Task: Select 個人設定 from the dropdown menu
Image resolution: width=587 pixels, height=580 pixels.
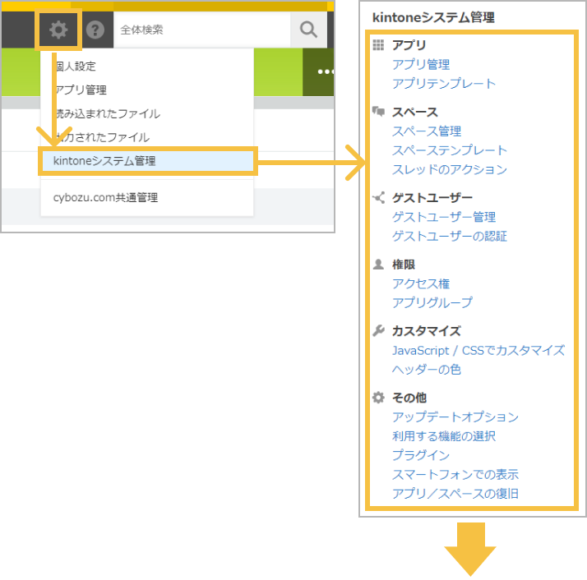Action: click(146, 67)
